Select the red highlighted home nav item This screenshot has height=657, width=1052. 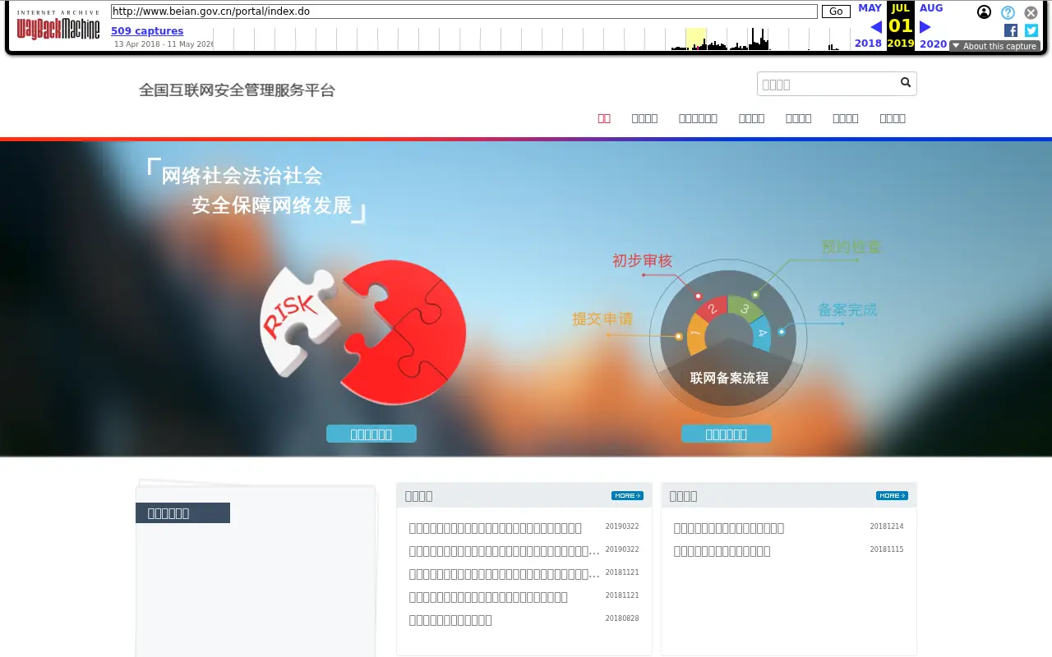point(604,118)
